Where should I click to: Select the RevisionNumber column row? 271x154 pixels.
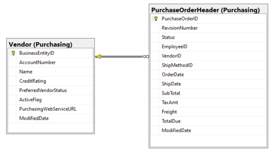click(x=209, y=28)
